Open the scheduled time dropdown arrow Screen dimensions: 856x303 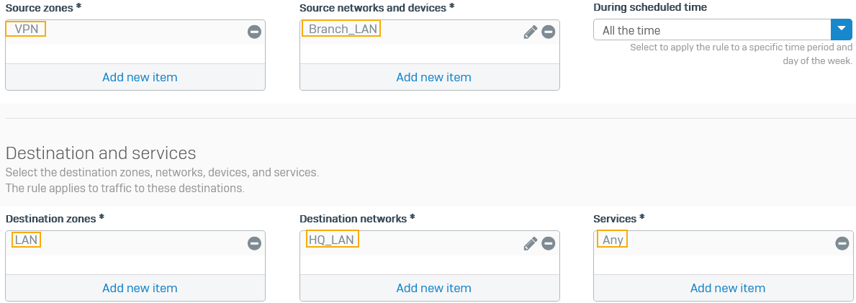[x=842, y=30]
